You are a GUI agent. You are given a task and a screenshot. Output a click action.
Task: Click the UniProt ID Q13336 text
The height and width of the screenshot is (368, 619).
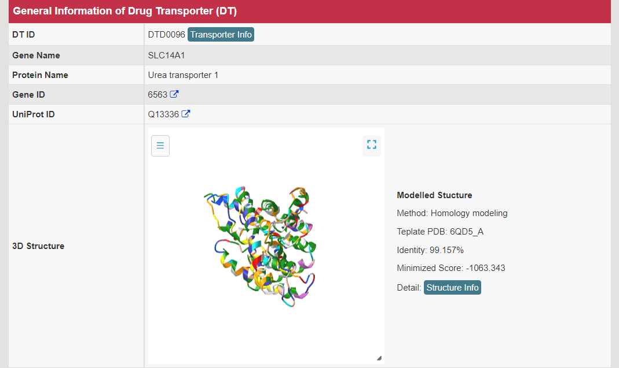click(163, 114)
